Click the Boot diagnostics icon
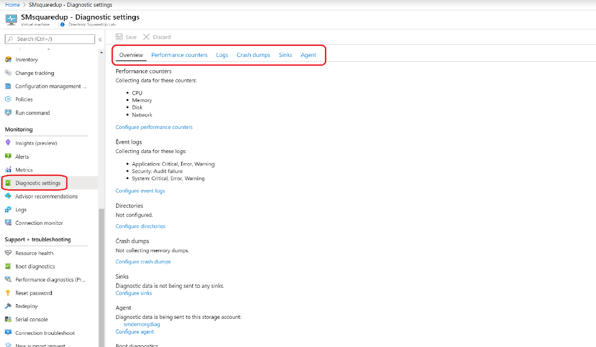 (8, 266)
